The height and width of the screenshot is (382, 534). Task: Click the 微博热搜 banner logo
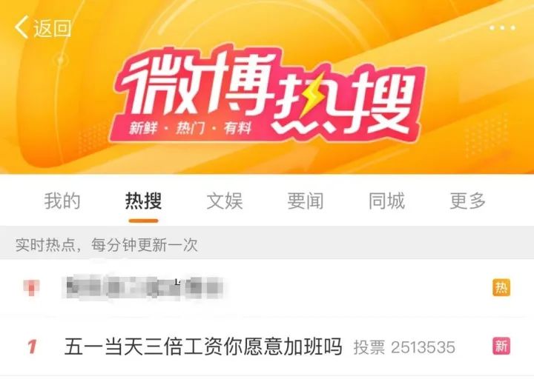point(267,95)
